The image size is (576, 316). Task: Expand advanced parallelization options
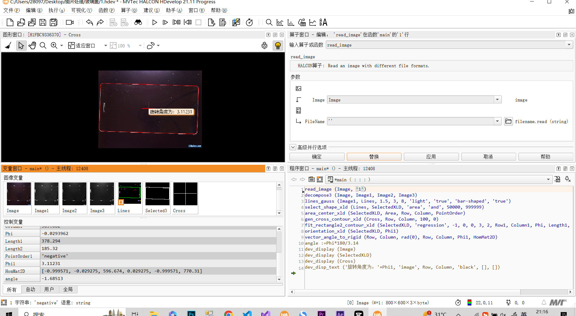point(293,147)
